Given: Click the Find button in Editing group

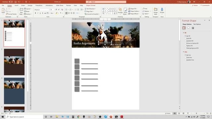Looking at the screenshot, I should 145,9.
